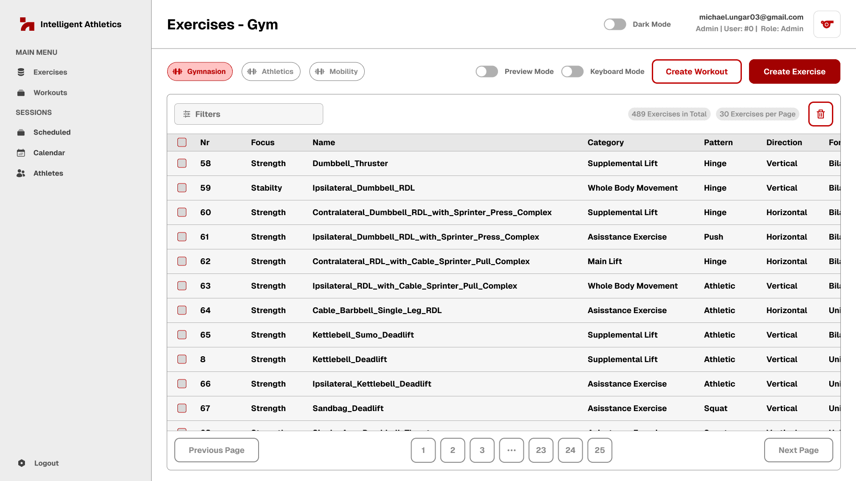Image resolution: width=856 pixels, height=481 pixels.
Task: Click the Exercises database icon in sidebar
Action: click(21, 72)
